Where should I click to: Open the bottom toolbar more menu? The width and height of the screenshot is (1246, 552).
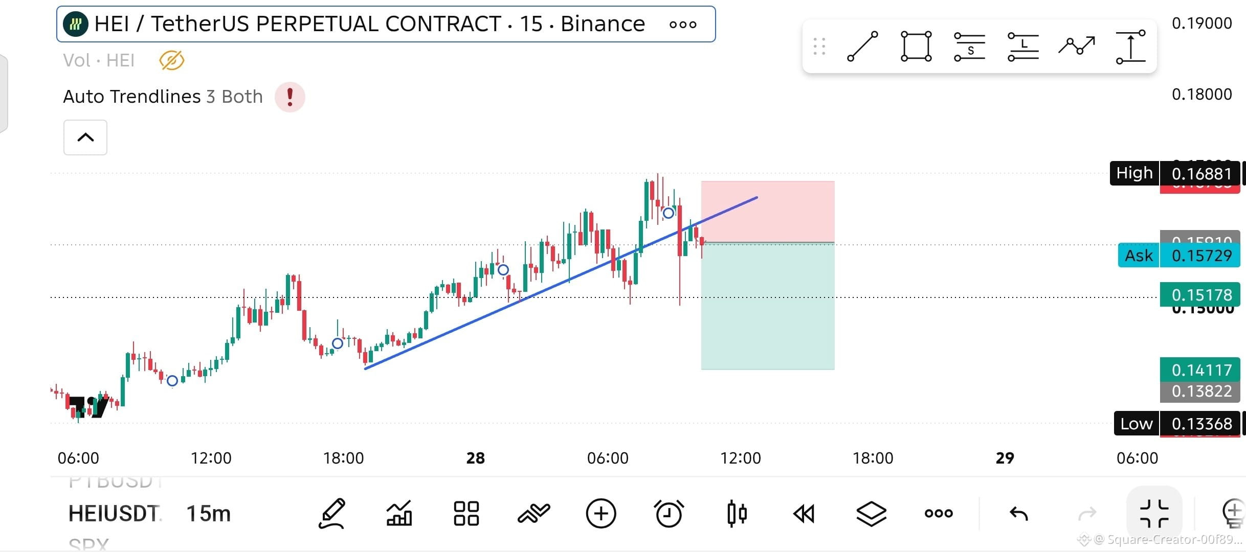coord(939,513)
